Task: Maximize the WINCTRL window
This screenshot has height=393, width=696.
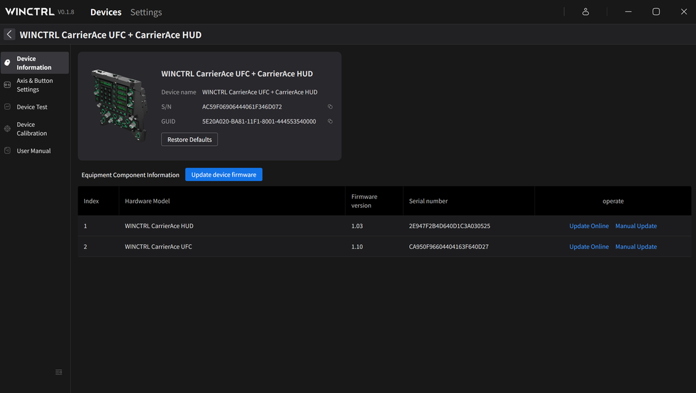Action: coord(656,12)
